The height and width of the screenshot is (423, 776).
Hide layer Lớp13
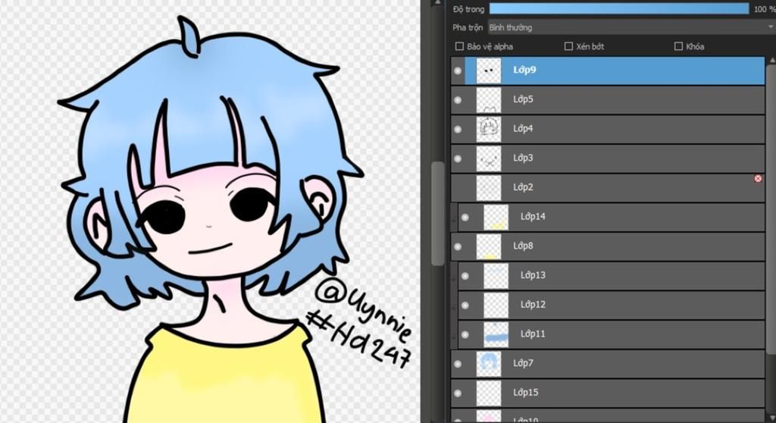tap(465, 276)
